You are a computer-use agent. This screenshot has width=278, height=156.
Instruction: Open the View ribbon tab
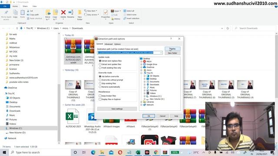tap(34, 6)
